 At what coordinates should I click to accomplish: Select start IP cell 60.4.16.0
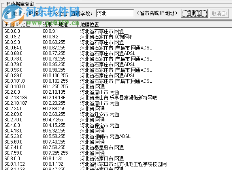(x=13, y=131)
